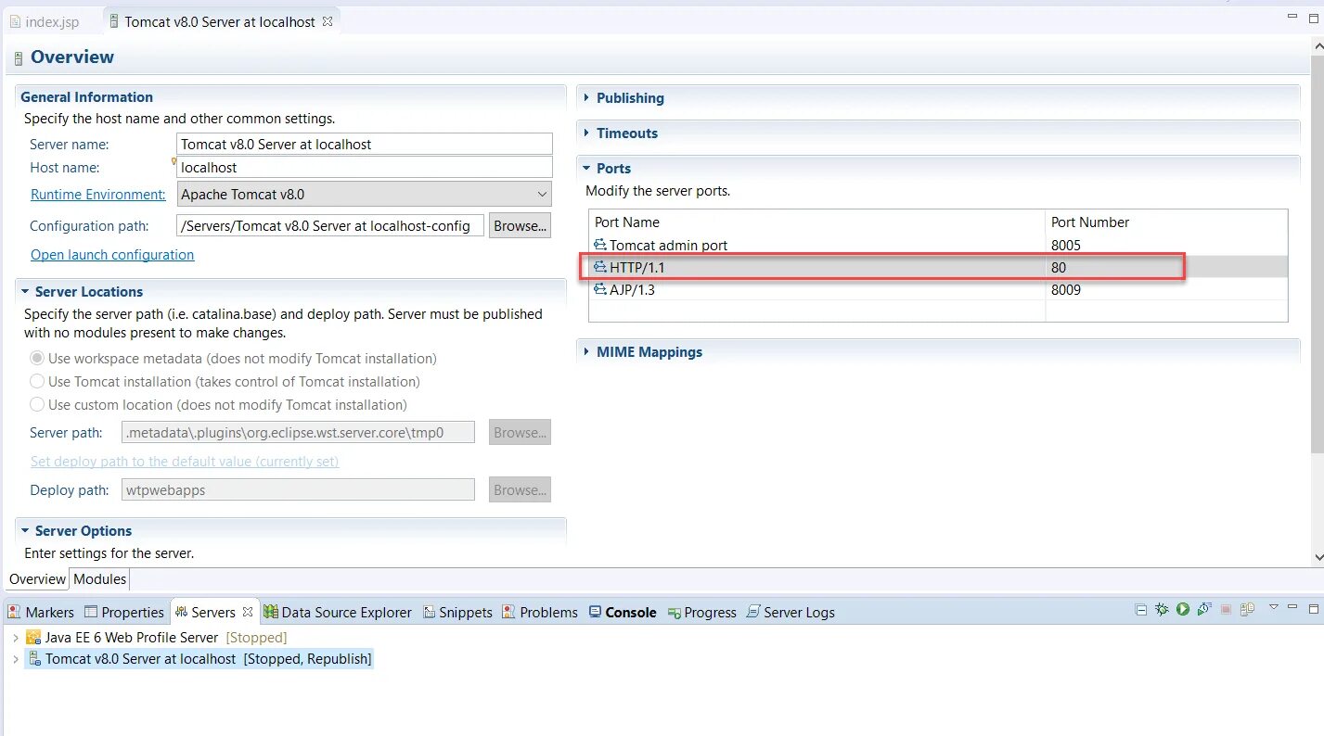Select Use Tomcat installation radio button

[x=37, y=382]
